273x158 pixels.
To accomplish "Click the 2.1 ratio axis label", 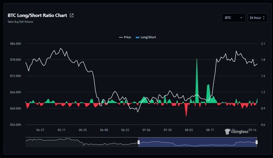I will pyautogui.click(x=263, y=43).
